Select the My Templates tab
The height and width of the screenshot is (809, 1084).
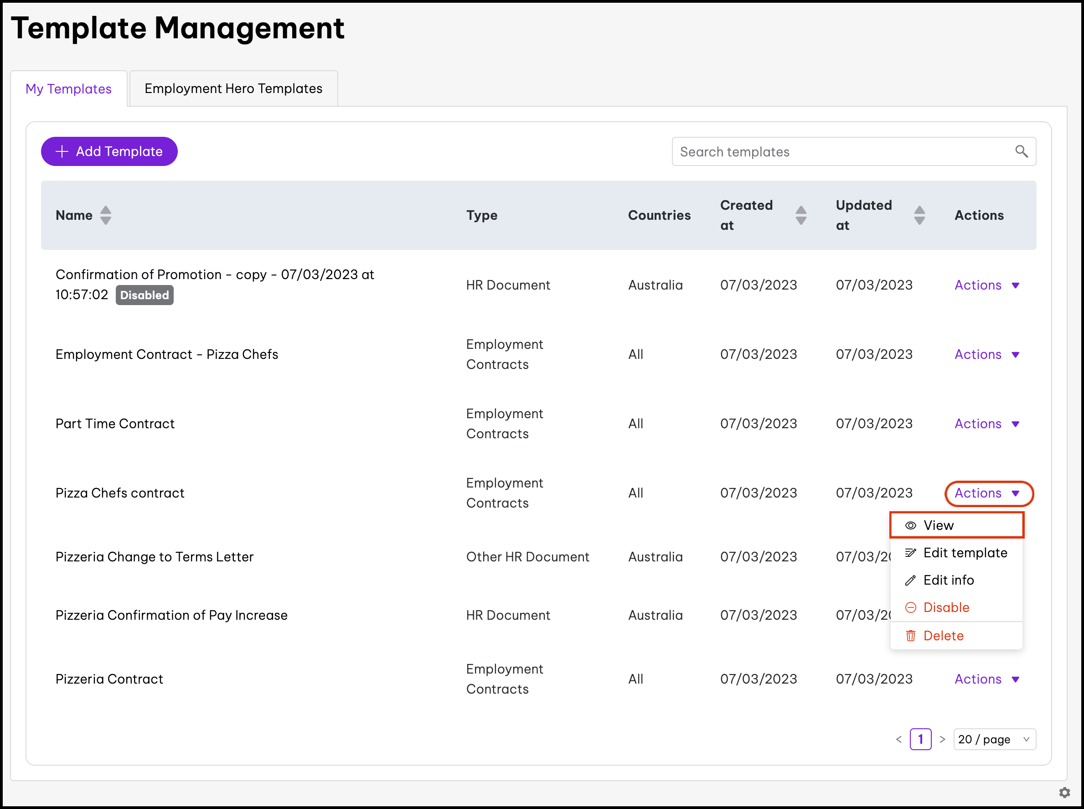[68, 88]
